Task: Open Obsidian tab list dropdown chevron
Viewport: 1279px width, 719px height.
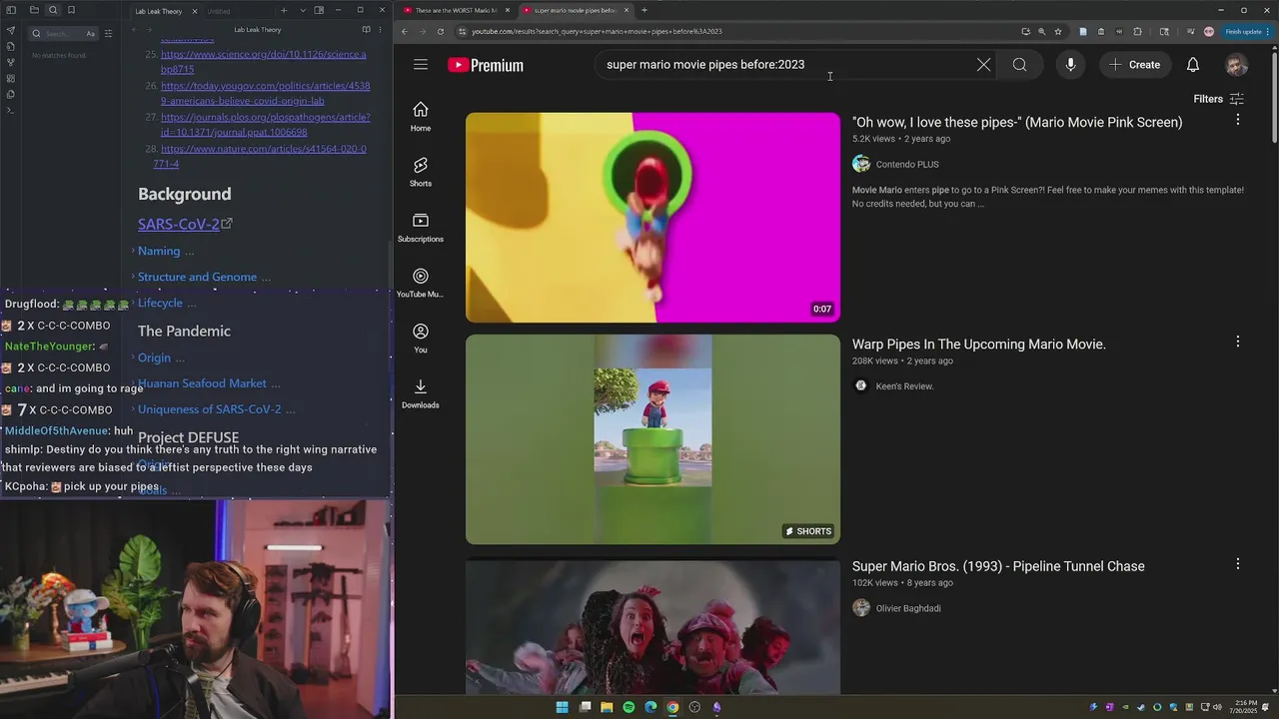Action: pyautogui.click(x=303, y=10)
